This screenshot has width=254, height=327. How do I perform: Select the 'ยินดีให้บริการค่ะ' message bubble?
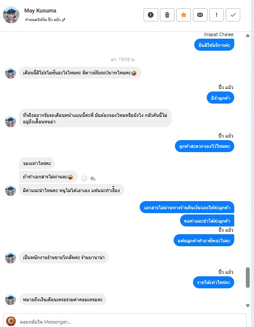pos(214,45)
